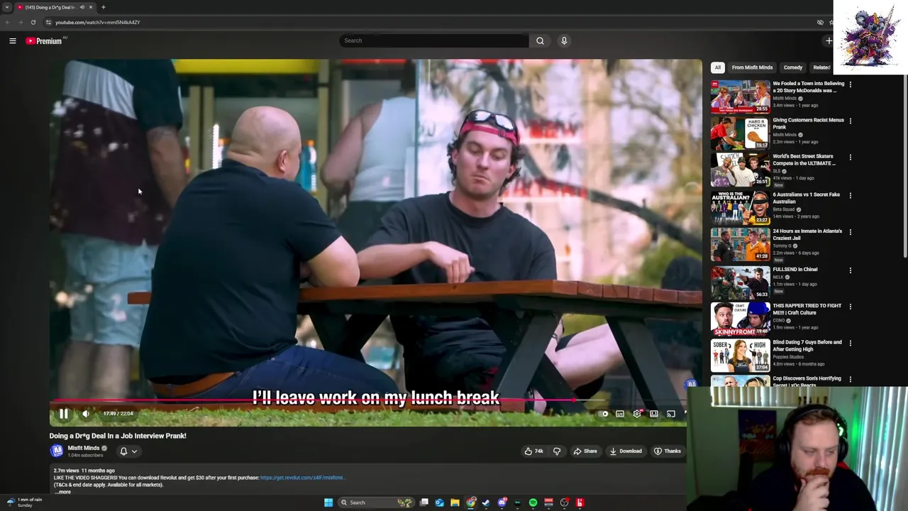This screenshot has width=908, height=511.
Task: Open more options for '24 Hours as Inmate'
Action: click(x=850, y=232)
